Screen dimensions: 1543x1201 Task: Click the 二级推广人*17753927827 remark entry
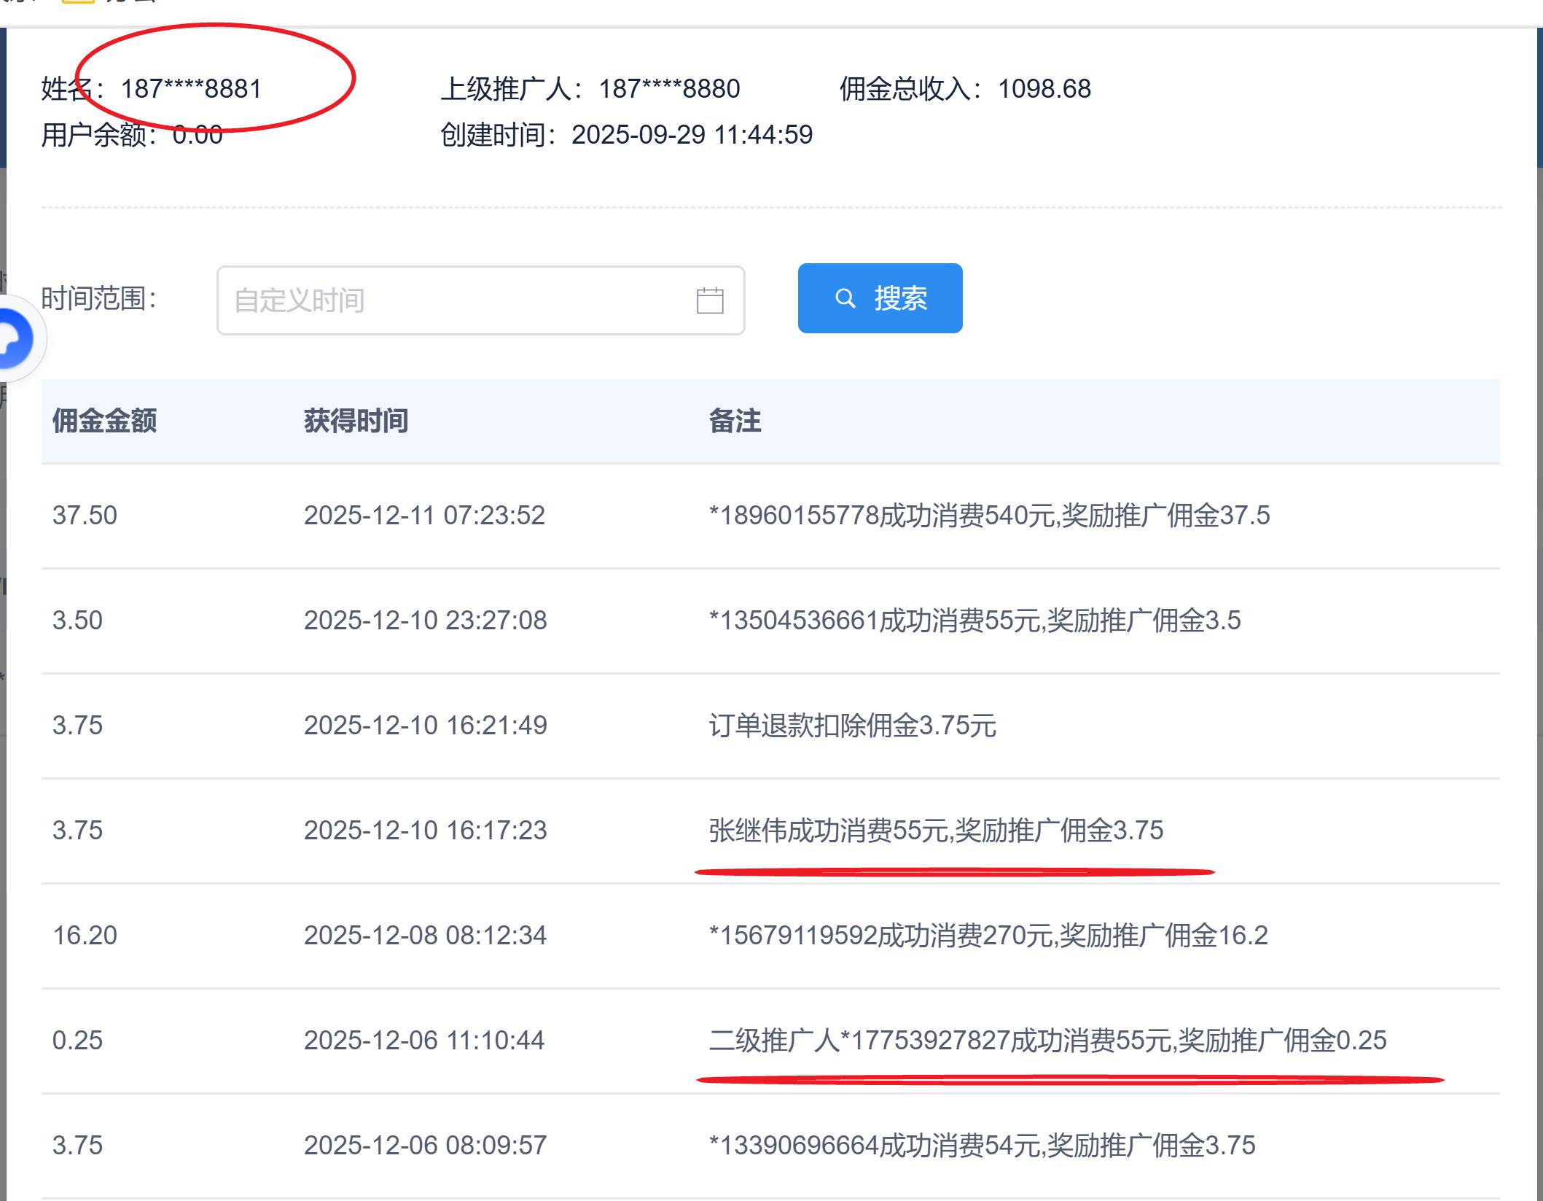(1047, 1041)
